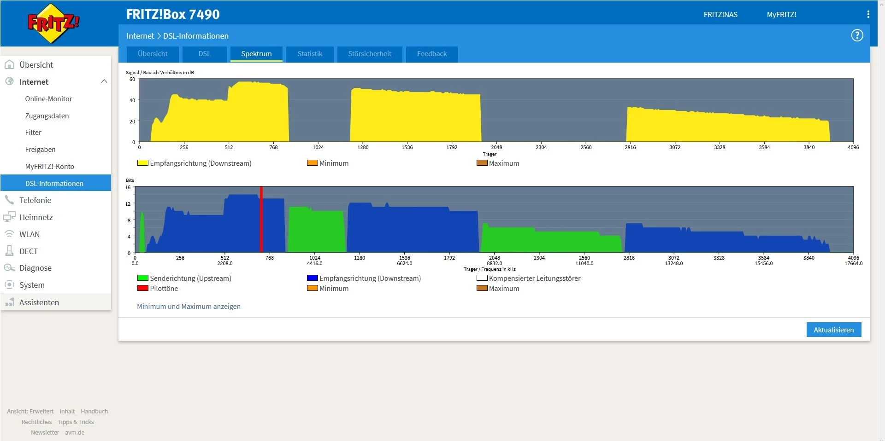Viewport: 885px width, 441px height.
Task: Click the DECT handset icon
Action: (x=9, y=251)
